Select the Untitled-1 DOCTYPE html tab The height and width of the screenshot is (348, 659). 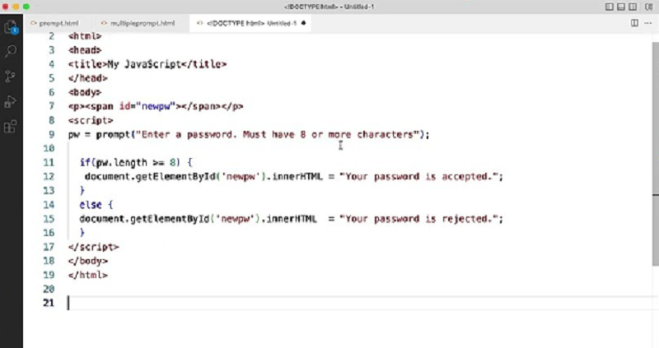251,23
